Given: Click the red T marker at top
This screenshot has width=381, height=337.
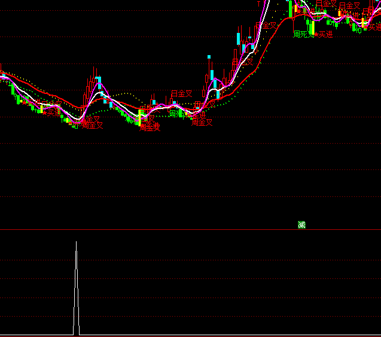Looking at the screenshot, I should tap(259, 4).
